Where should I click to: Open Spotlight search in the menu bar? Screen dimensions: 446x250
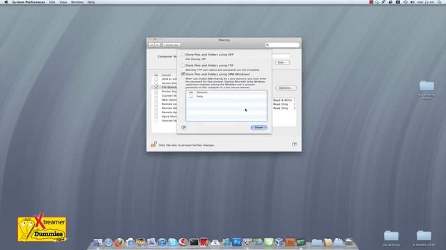pyautogui.click(x=440, y=2)
